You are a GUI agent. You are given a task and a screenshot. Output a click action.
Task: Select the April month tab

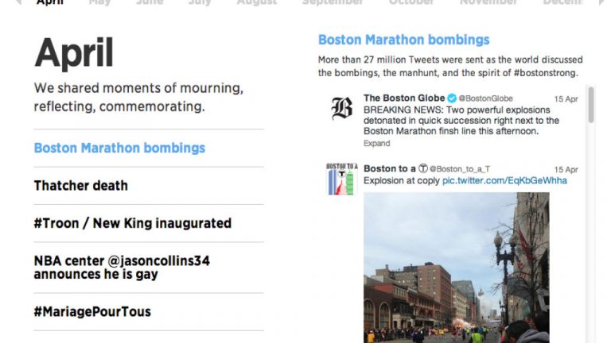click(49, 2)
